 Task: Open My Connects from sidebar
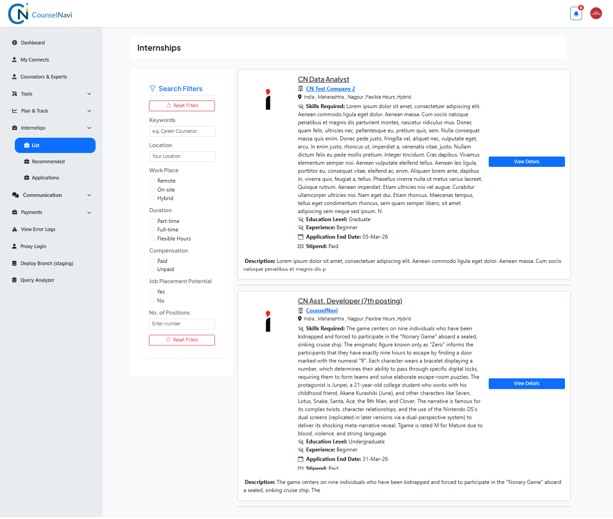tap(35, 60)
